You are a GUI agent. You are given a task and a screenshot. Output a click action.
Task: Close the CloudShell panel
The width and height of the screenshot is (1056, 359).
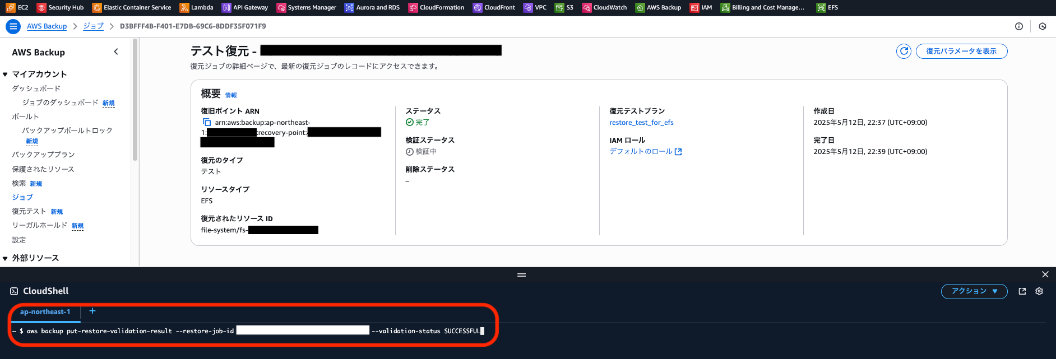point(1045,274)
